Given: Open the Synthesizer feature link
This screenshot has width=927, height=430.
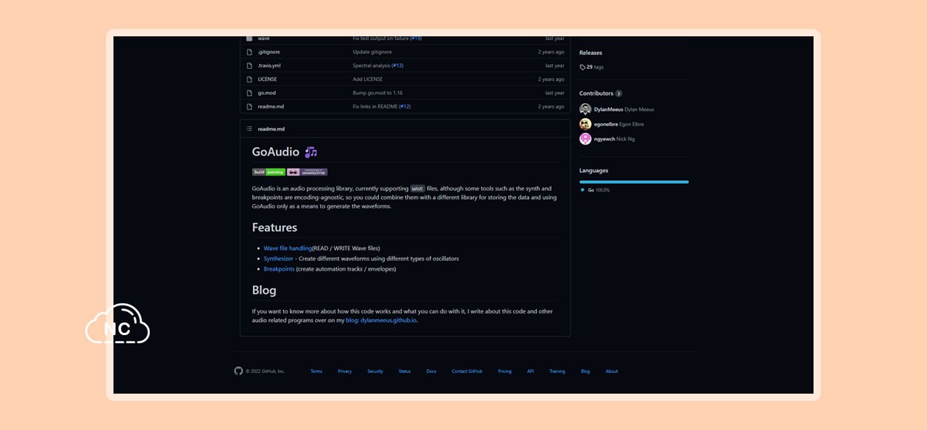Looking at the screenshot, I should click(x=279, y=259).
